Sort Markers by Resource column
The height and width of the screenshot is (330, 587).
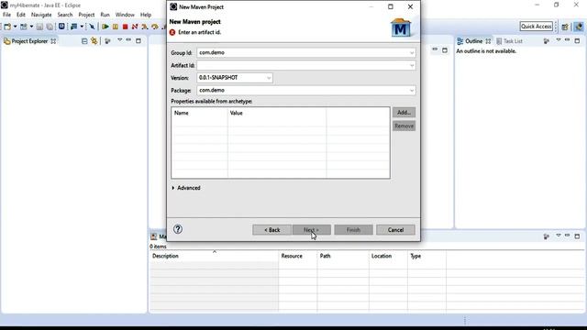(298, 256)
